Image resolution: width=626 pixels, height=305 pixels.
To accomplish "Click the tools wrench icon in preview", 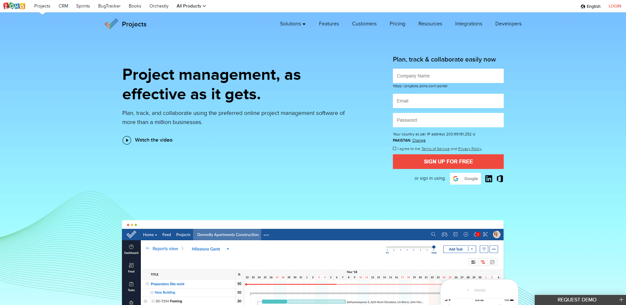I will coord(485,234).
